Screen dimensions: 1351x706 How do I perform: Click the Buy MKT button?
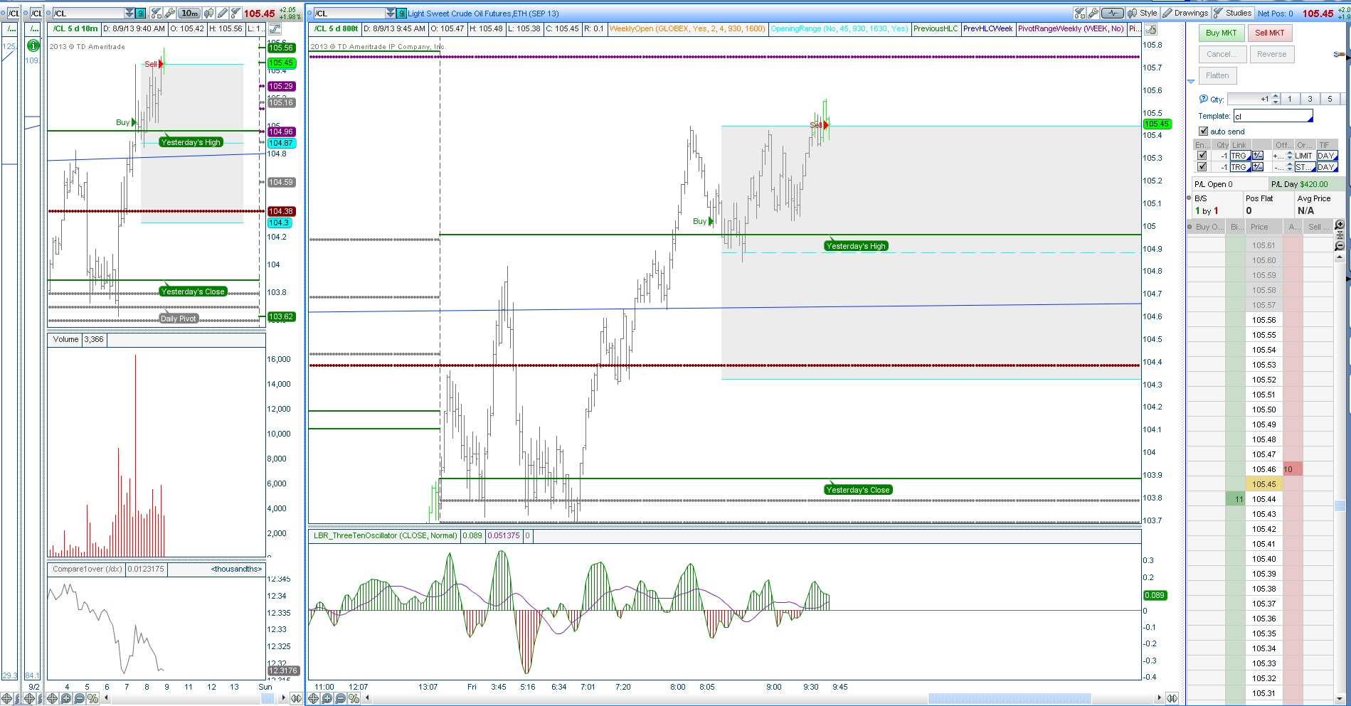point(1222,33)
